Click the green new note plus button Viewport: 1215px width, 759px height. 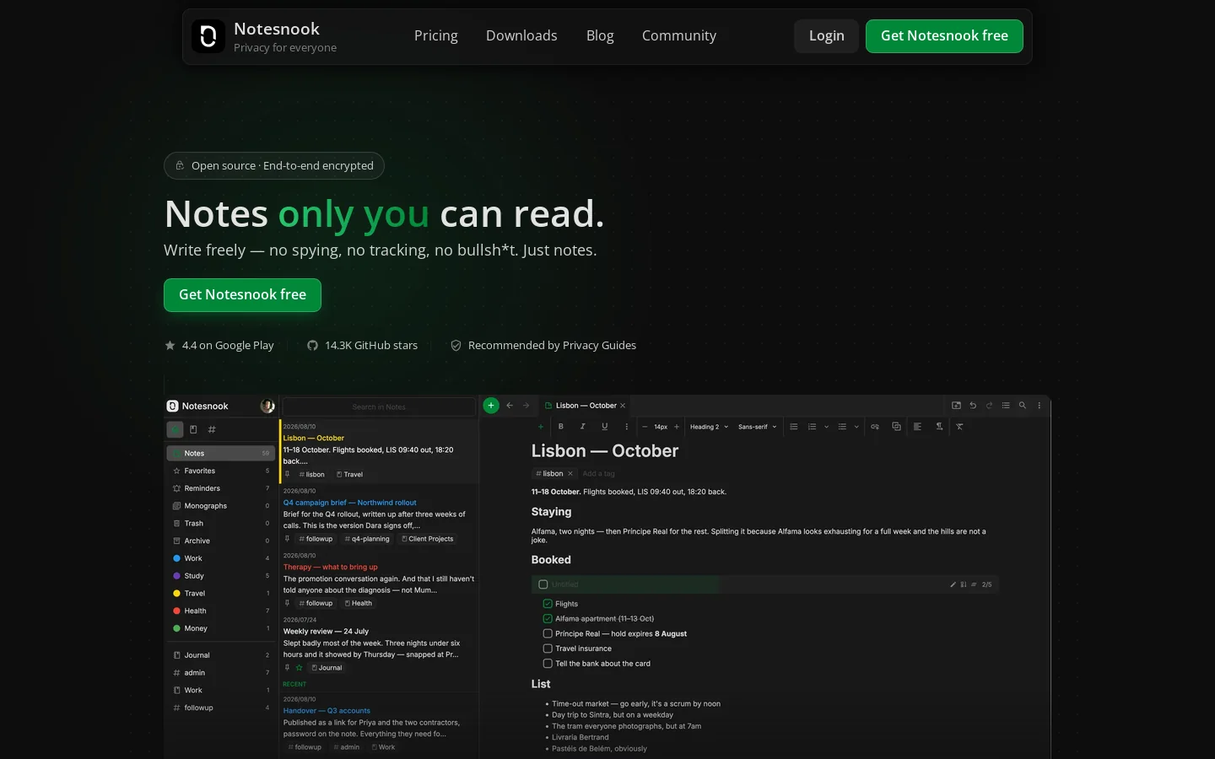tap(491, 406)
